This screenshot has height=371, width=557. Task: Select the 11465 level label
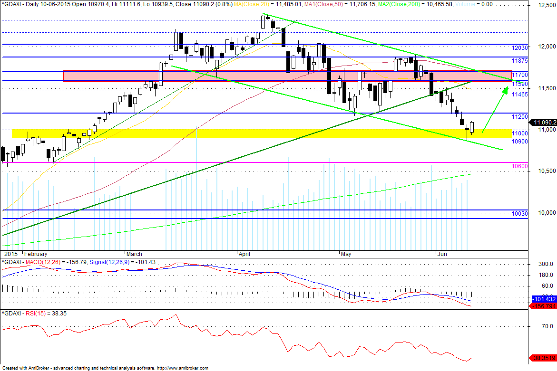coord(520,95)
